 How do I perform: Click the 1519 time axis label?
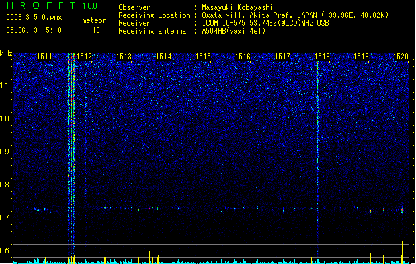(x=361, y=57)
